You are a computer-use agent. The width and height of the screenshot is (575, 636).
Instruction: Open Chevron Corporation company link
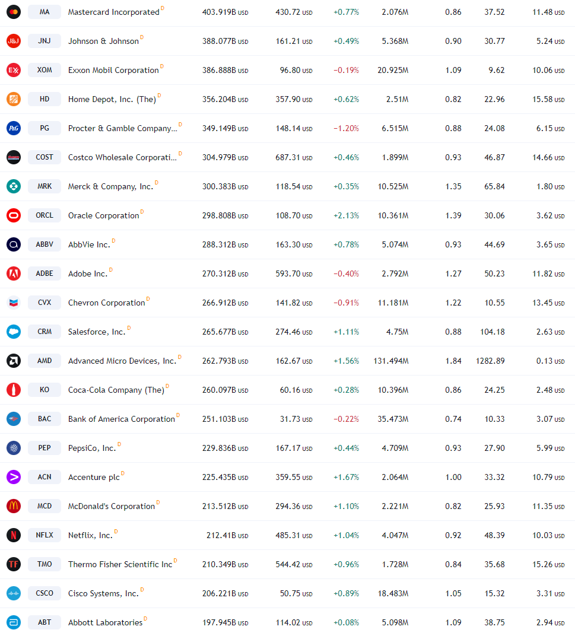tap(107, 303)
